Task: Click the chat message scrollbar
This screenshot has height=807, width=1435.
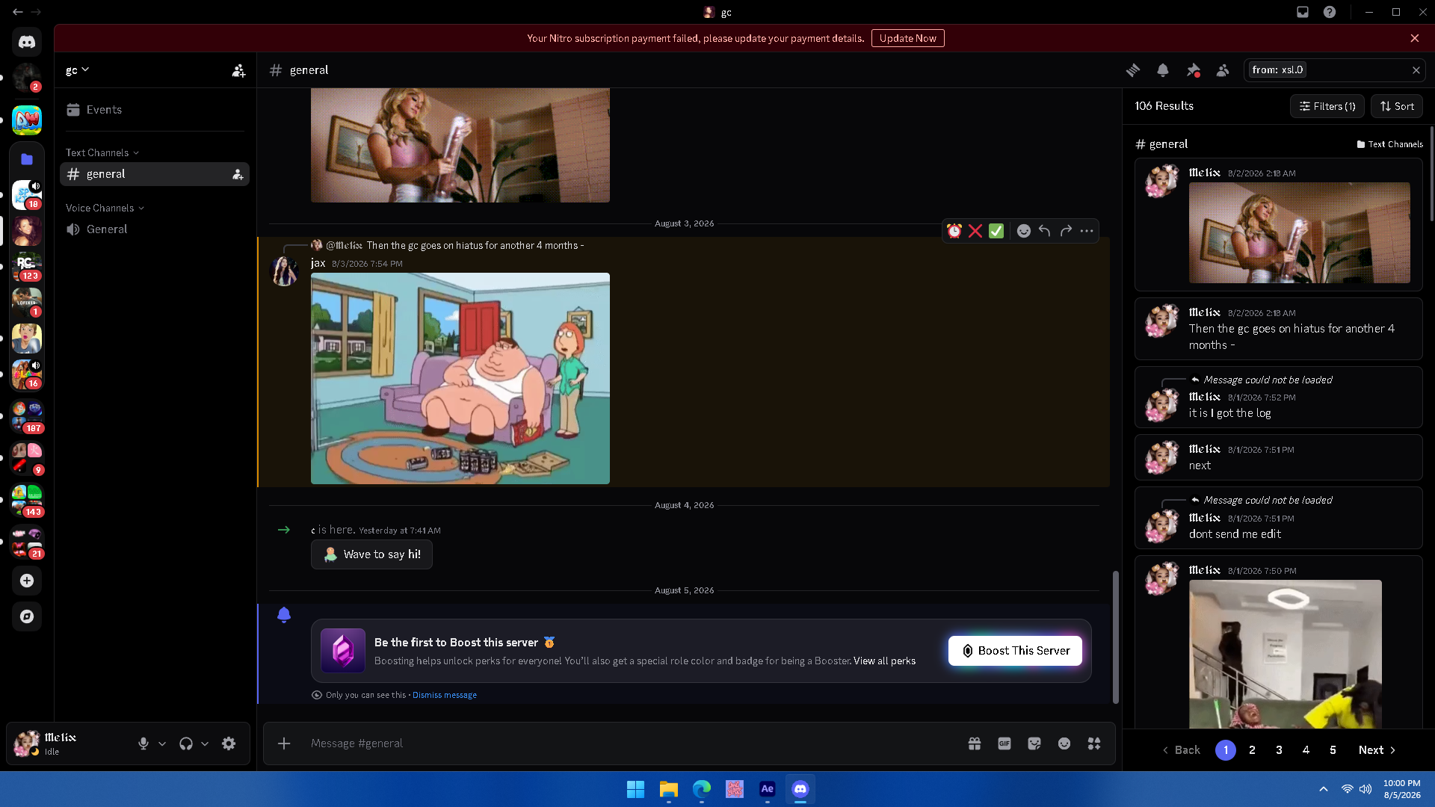Action: pos(1116,637)
